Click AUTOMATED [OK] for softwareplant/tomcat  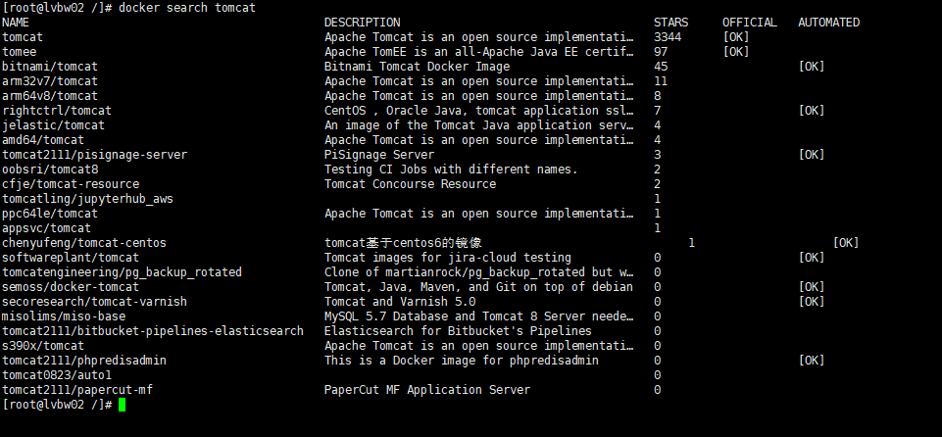(x=812, y=258)
